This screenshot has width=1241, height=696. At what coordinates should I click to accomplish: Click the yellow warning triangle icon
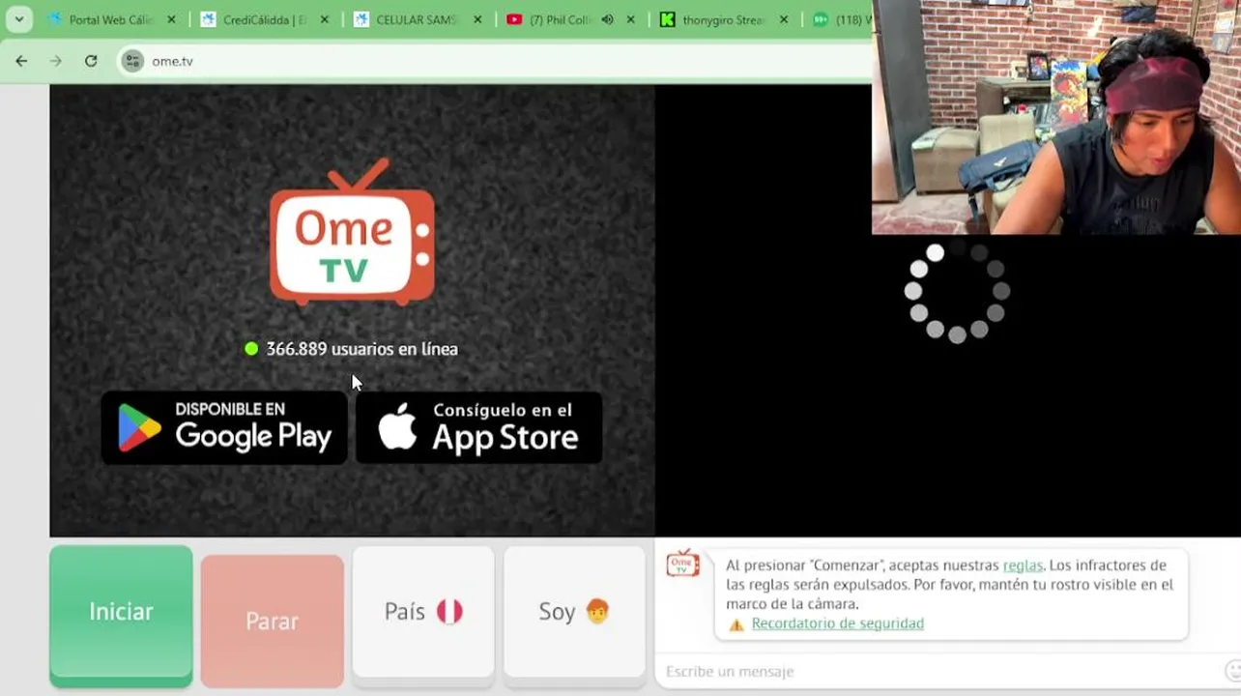pos(736,624)
